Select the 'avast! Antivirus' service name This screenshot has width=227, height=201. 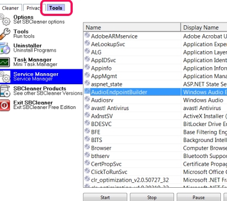110,108
